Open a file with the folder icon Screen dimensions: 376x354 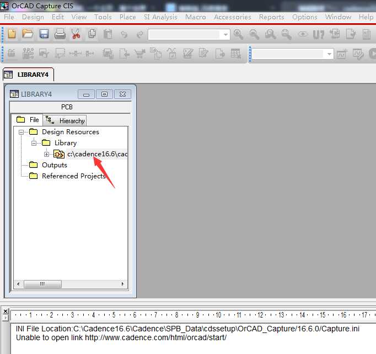point(28,34)
